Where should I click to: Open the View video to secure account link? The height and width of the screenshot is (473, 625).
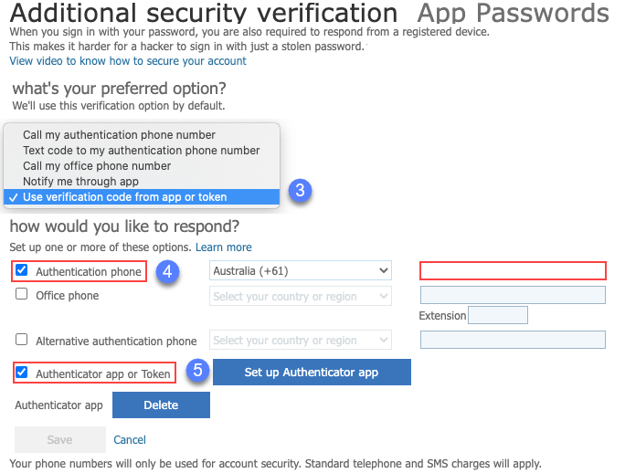128,61
